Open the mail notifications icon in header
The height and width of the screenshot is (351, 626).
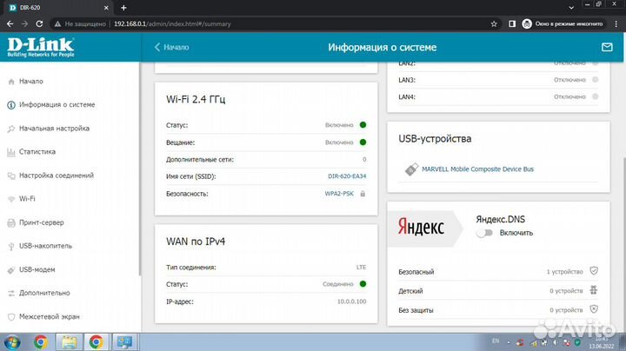(607, 47)
